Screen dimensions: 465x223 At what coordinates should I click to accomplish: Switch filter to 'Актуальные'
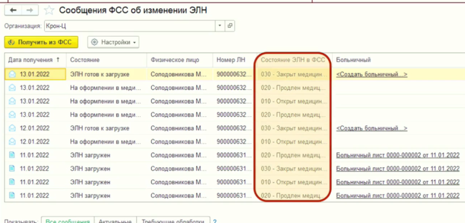(115, 221)
